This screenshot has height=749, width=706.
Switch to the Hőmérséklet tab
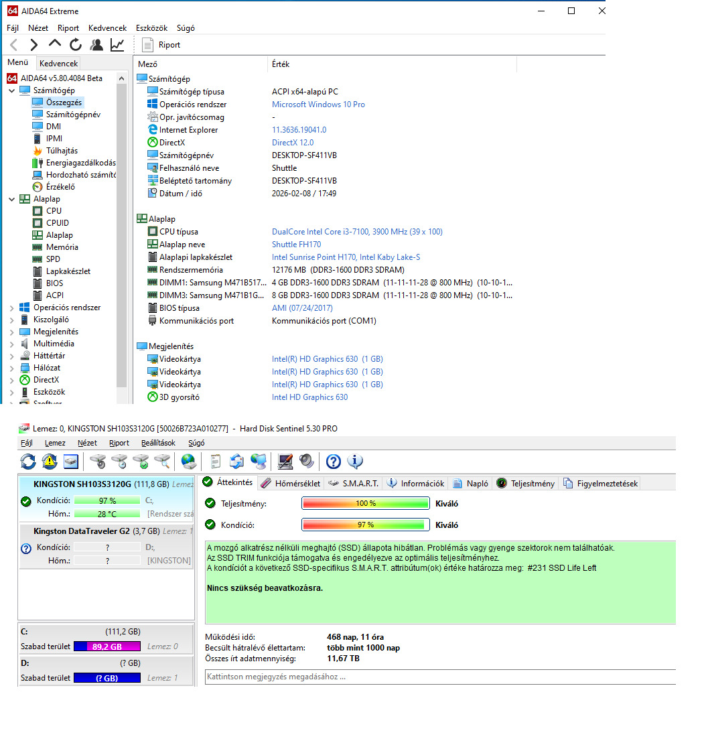point(291,484)
